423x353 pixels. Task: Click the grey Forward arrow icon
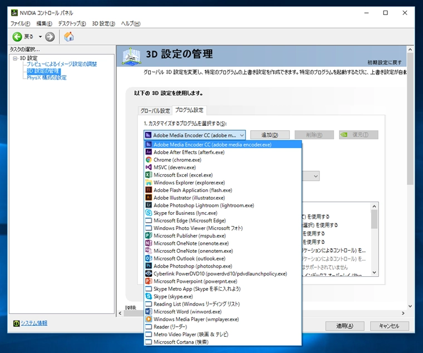coord(50,37)
